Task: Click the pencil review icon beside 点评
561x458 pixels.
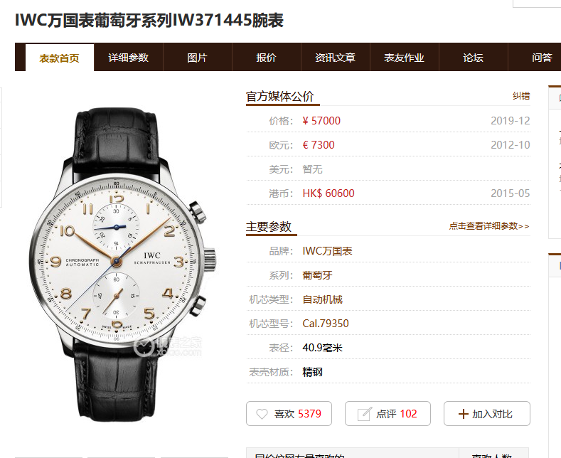Action: tap(365, 414)
